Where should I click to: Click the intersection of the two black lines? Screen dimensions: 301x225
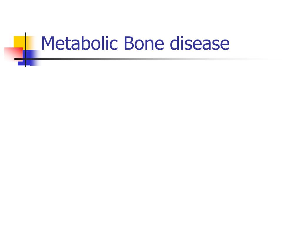tap(26, 59)
